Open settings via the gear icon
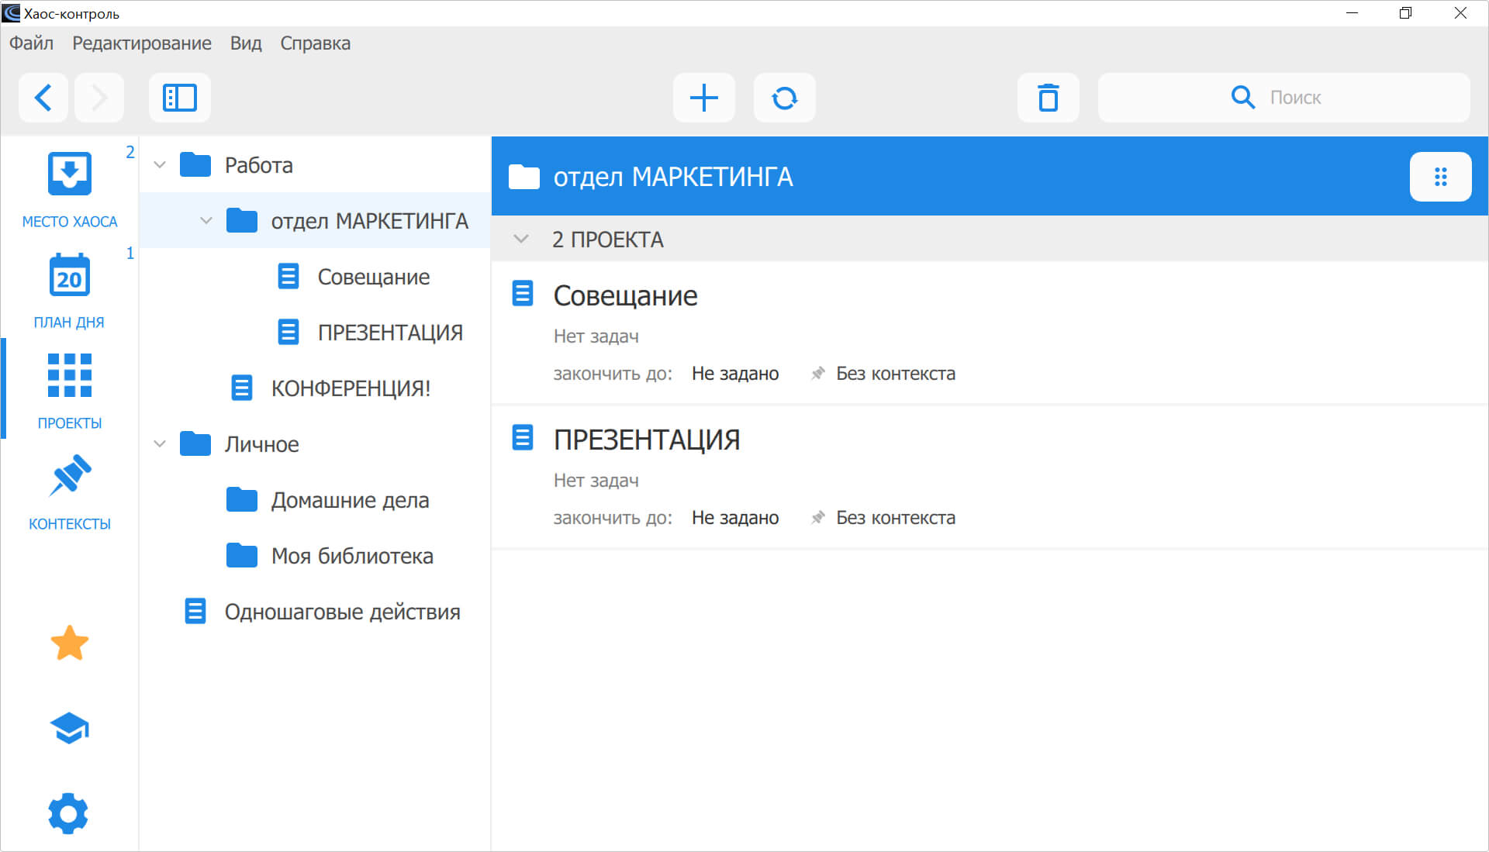The height and width of the screenshot is (852, 1489). click(x=68, y=813)
